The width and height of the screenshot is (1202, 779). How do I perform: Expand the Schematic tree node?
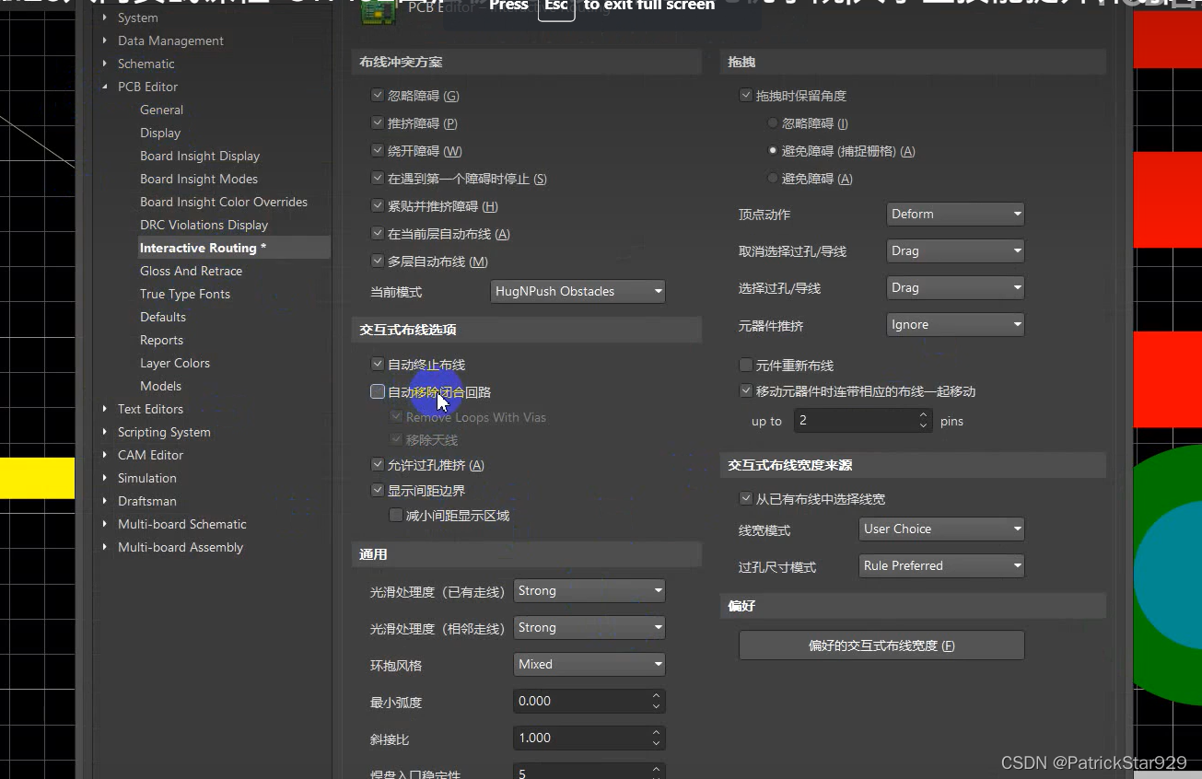click(x=104, y=64)
